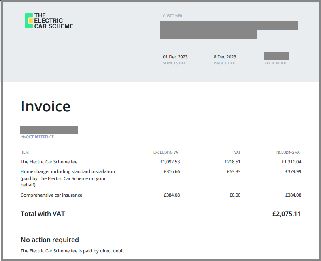The image size is (321, 261).
Task: Click the INVOICE REFERENCE label
Action: 37,137
